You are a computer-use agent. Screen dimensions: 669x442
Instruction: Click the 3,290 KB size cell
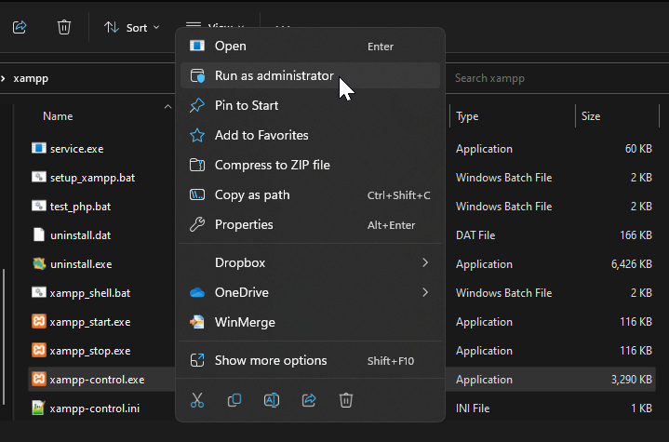[x=632, y=380]
